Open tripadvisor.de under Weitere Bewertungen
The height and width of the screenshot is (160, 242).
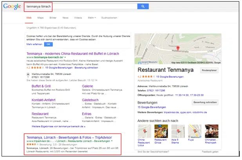pyautogui.click(x=171, y=113)
